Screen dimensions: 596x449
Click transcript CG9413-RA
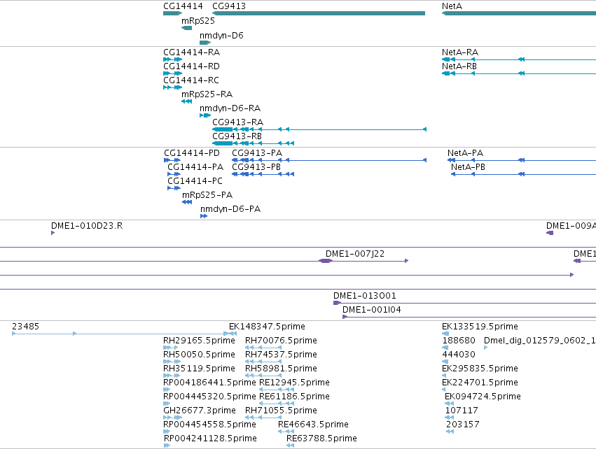click(319, 129)
